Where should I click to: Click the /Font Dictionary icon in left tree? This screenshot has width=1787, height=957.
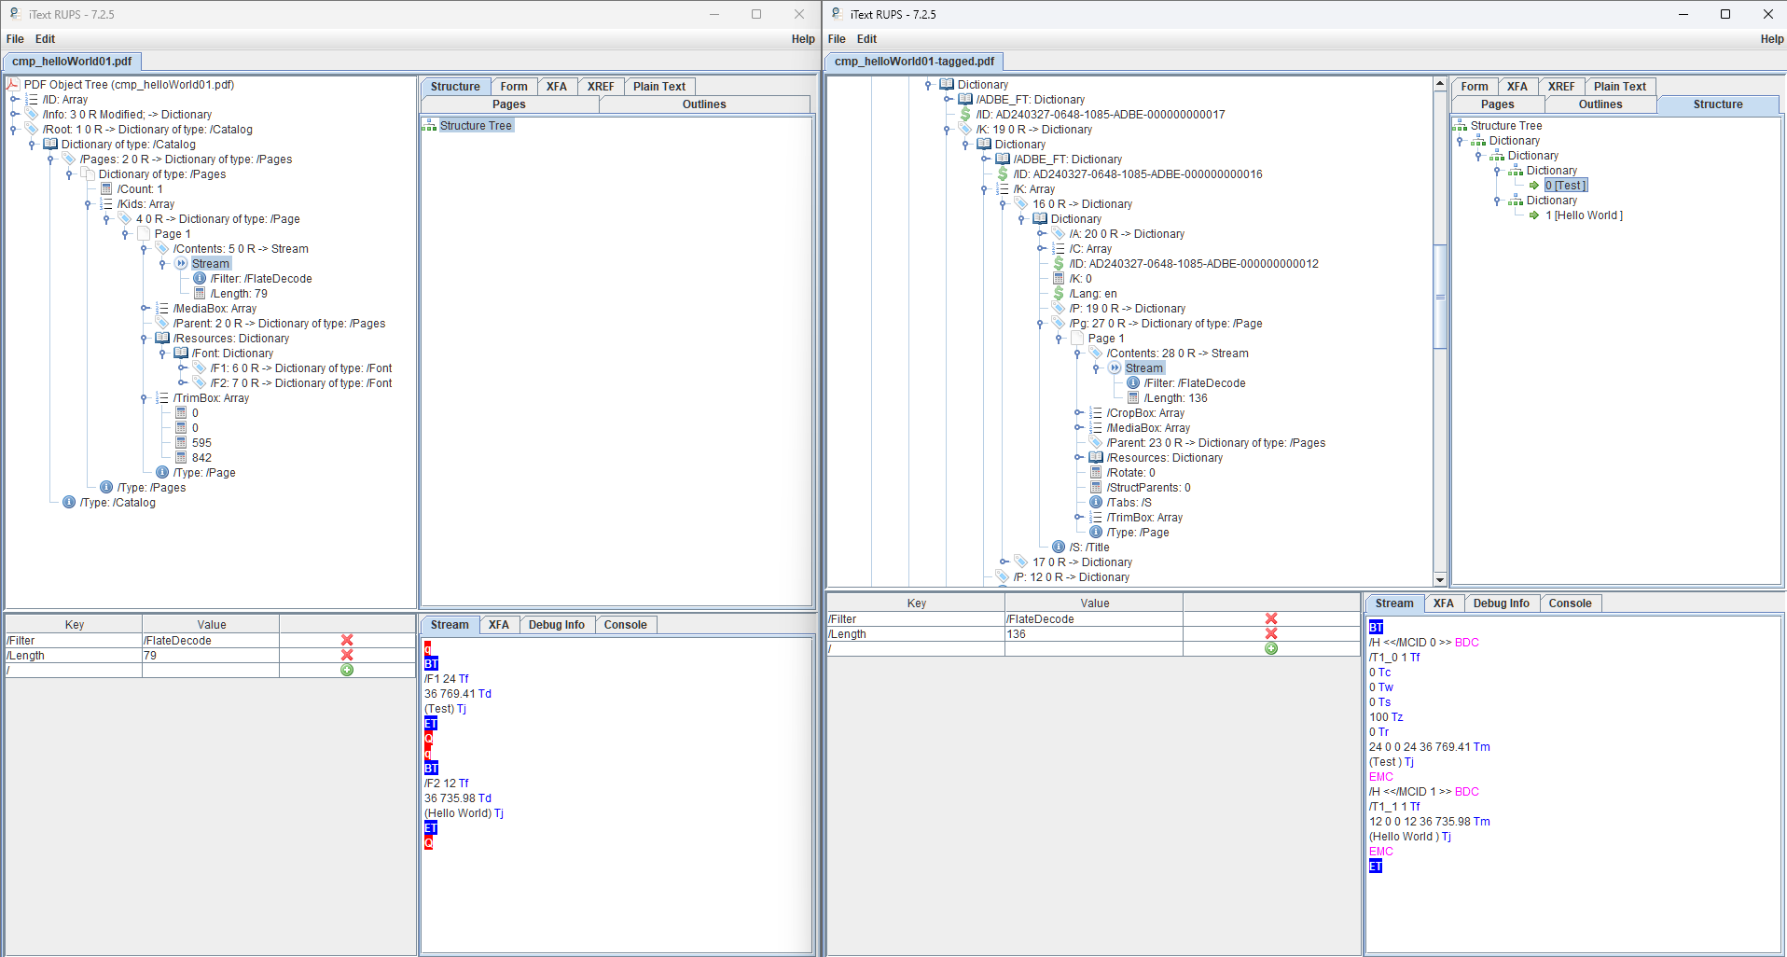(x=182, y=354)
